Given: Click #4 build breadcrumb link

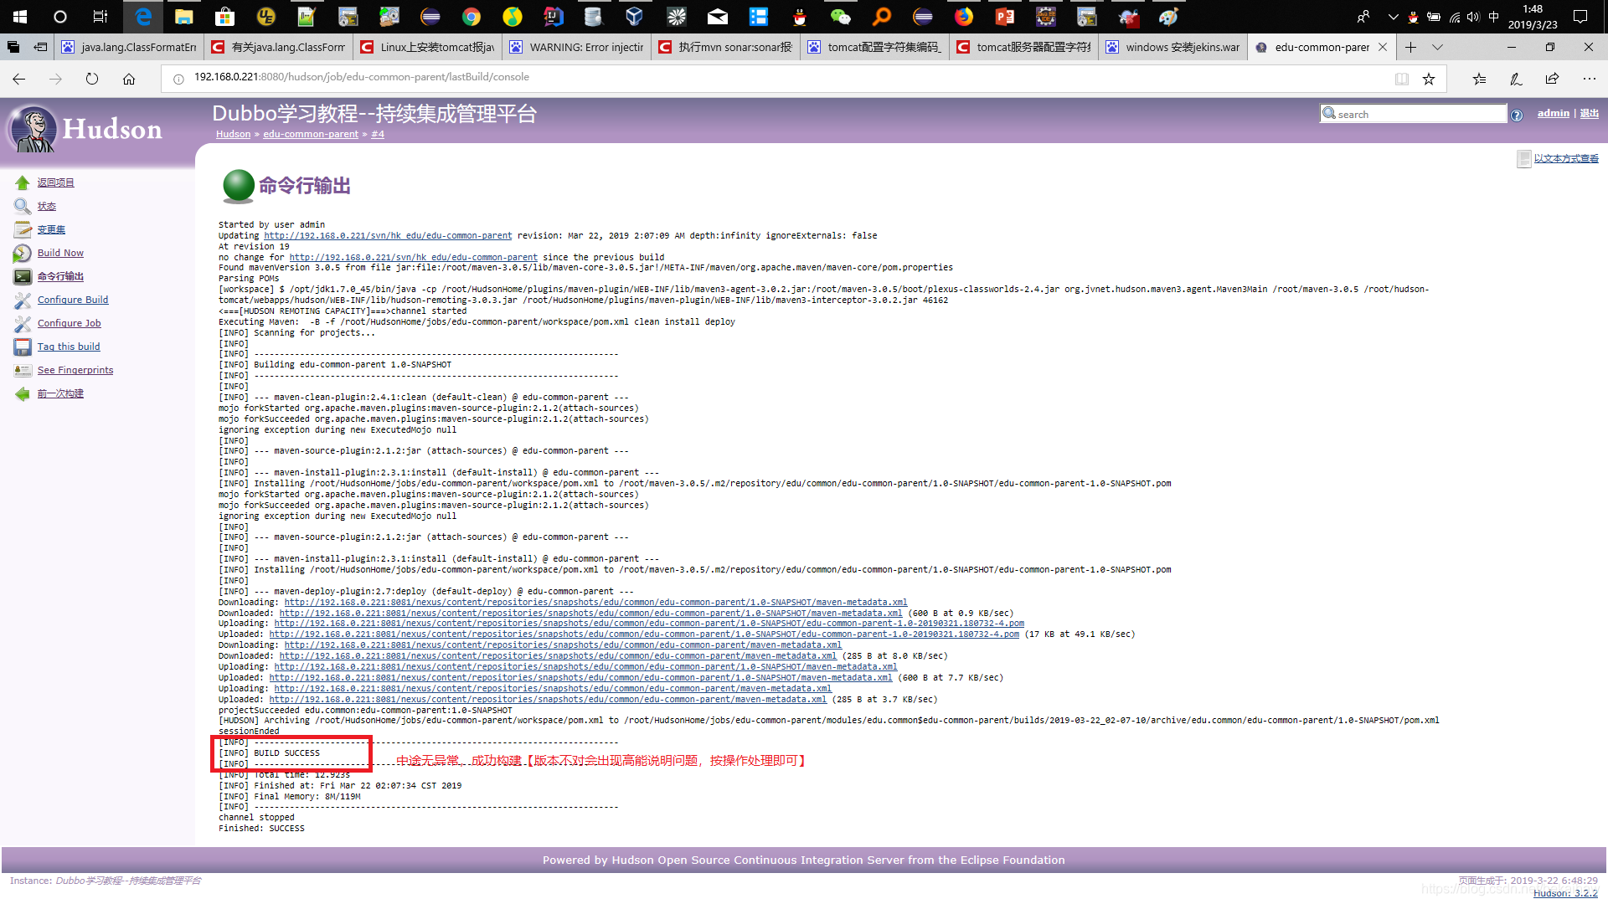Looking at the screenshot, I should (378, 134).
